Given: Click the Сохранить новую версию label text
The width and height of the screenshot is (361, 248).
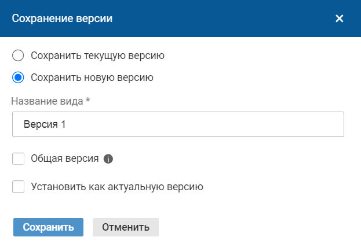Looking at the screenshot, I should [92, 77].
